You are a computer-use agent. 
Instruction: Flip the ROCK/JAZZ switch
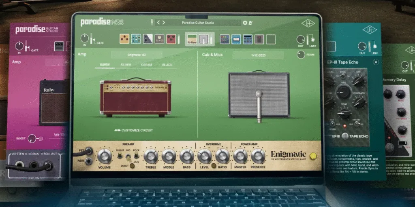click(x=136, y=156)
